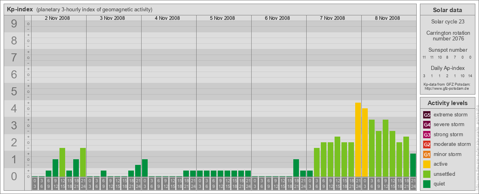The image size is (479, 194).
Task: Select the 3 Nov 2008 date header
Action: [112, 18]
